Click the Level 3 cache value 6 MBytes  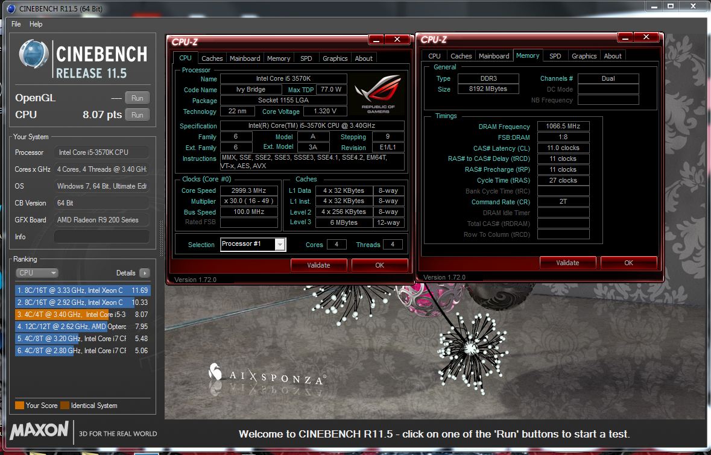tap(344, 222)
